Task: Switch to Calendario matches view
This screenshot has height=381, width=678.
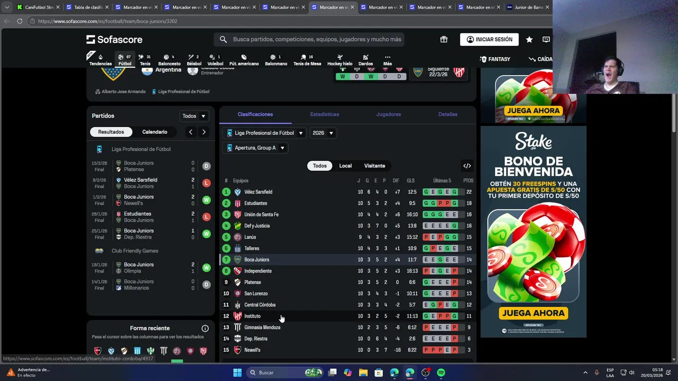Action: click(155, 132)
